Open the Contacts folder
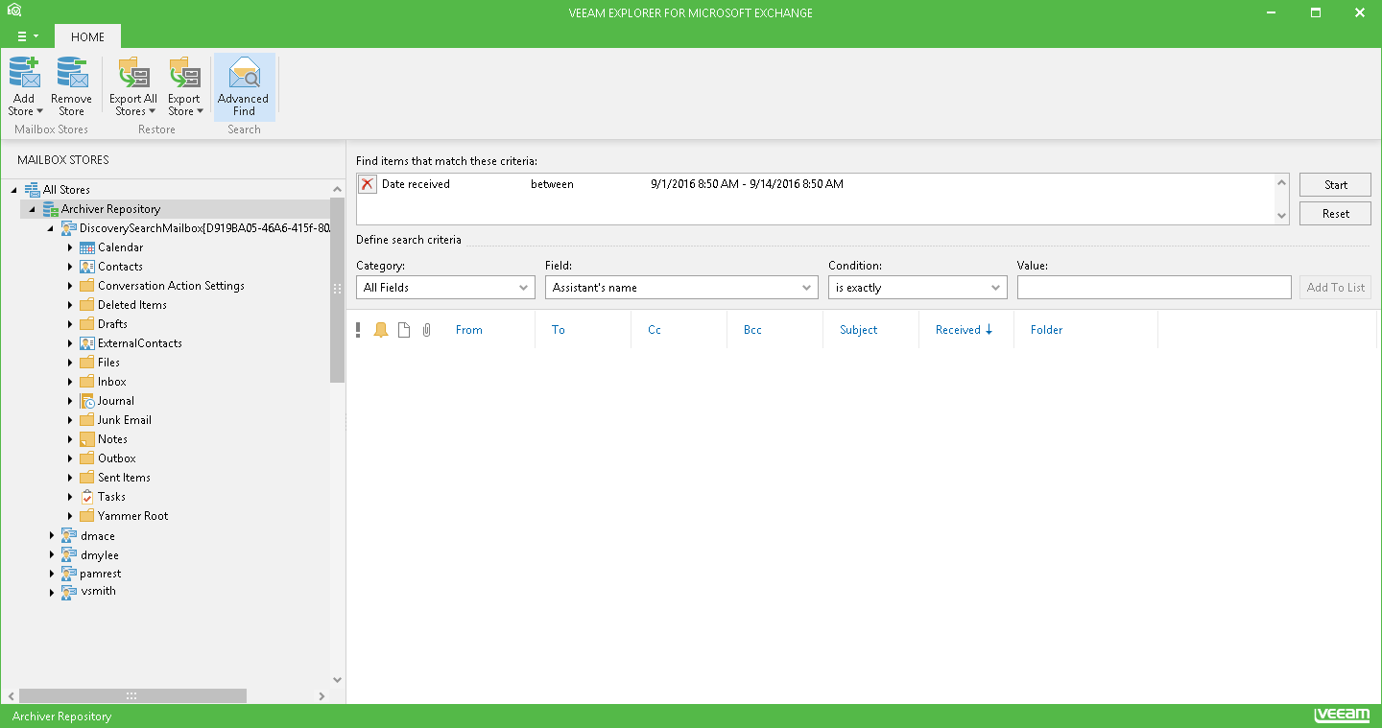 (x=120, y=267)
